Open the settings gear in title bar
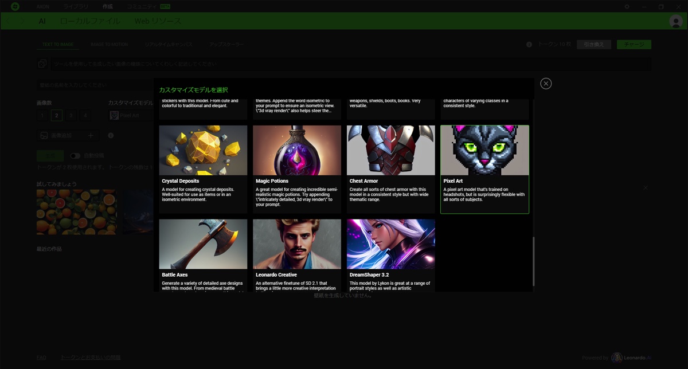688x369 pixels. (627, 6)
